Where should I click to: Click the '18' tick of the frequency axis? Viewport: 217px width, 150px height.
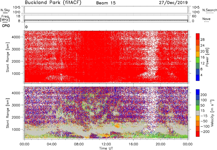click(x=18, y=16)
